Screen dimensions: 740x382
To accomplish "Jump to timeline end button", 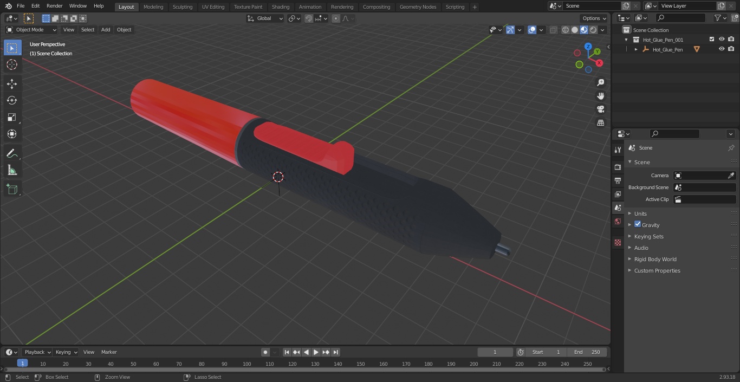I will (336, 352).
